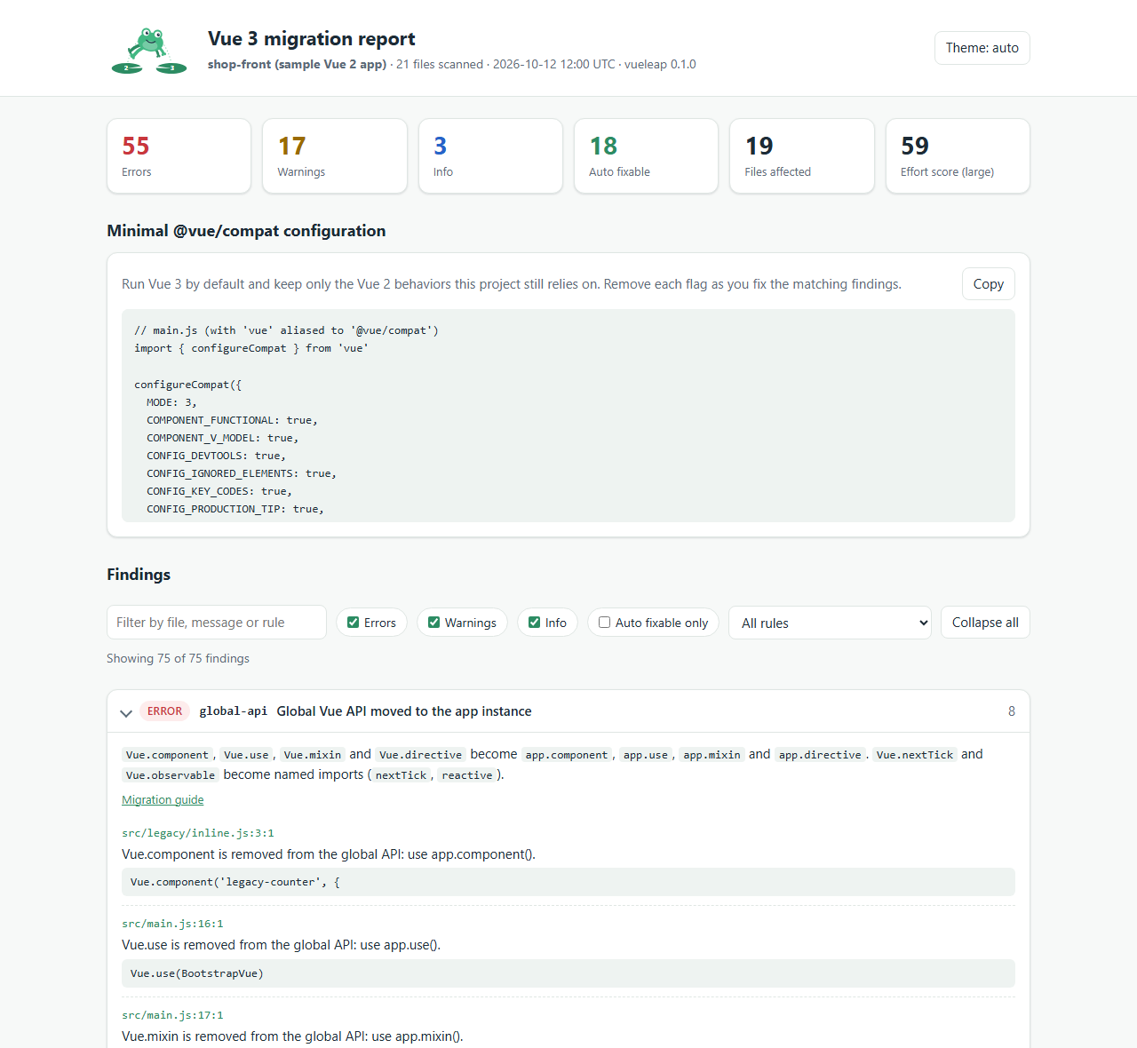Click the Findings section heading
The image size is (1137, 1048).
[139, 575]
